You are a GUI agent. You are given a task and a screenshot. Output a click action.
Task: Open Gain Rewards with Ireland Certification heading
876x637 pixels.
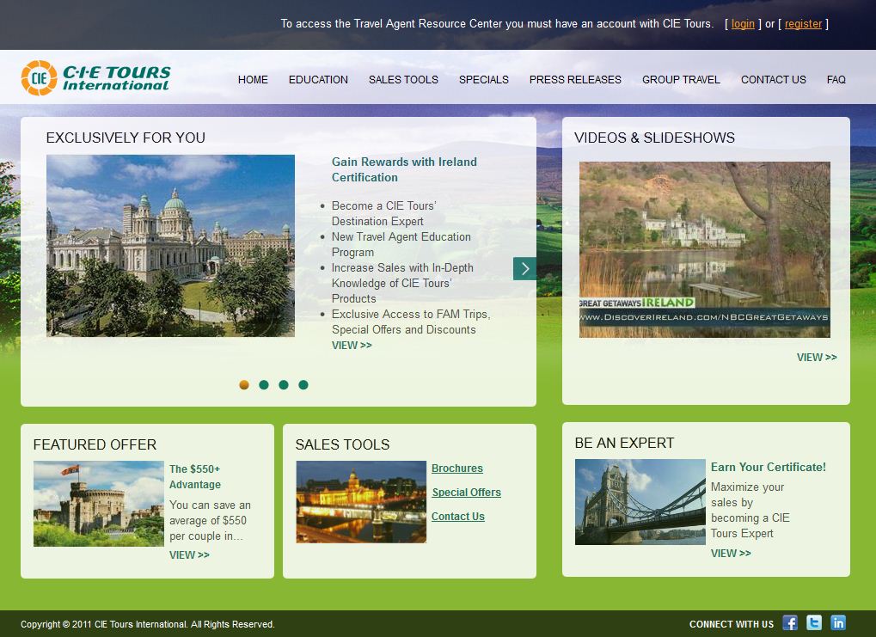click(x=404, y=169)
